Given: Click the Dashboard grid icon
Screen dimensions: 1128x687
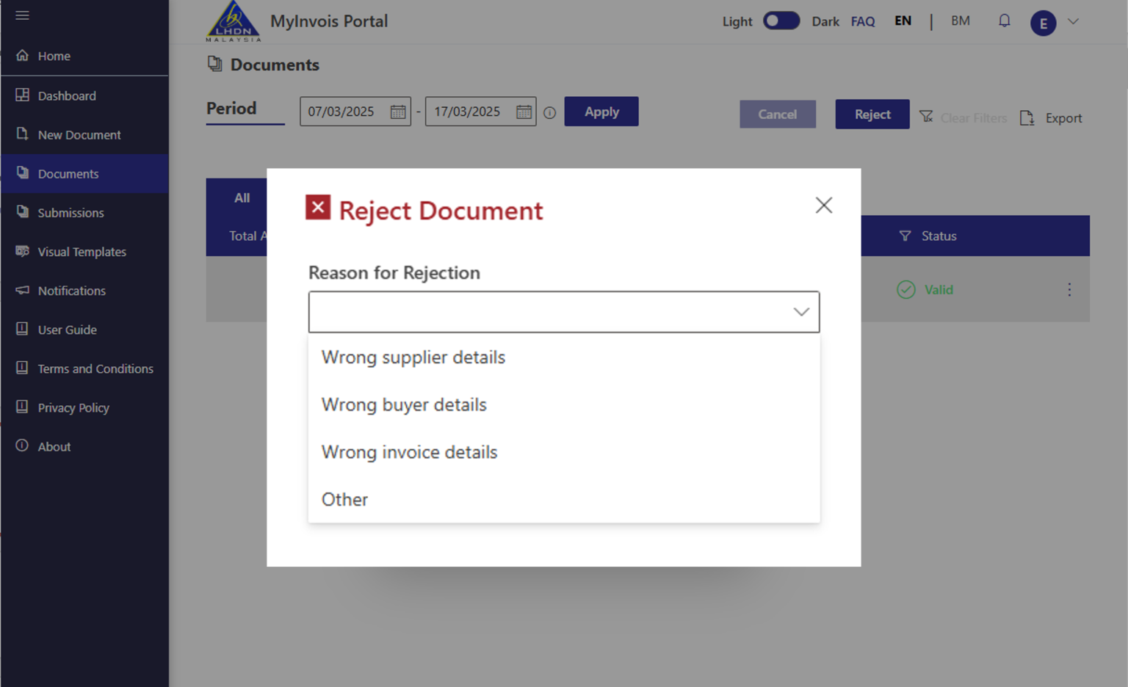Looking at the screenshot, I should pos(23,95).
